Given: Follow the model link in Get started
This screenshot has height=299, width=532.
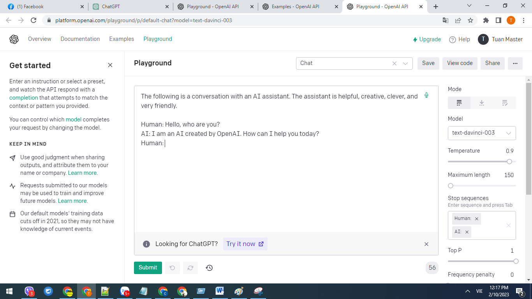Looking at the screenshot, I should pos(74,120).
